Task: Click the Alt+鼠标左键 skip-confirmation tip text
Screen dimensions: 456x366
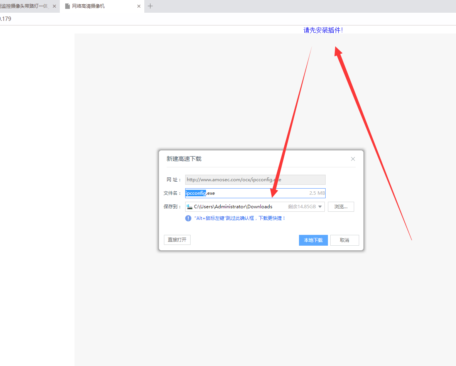Action: pyautogui.click(x=240, y=218)
